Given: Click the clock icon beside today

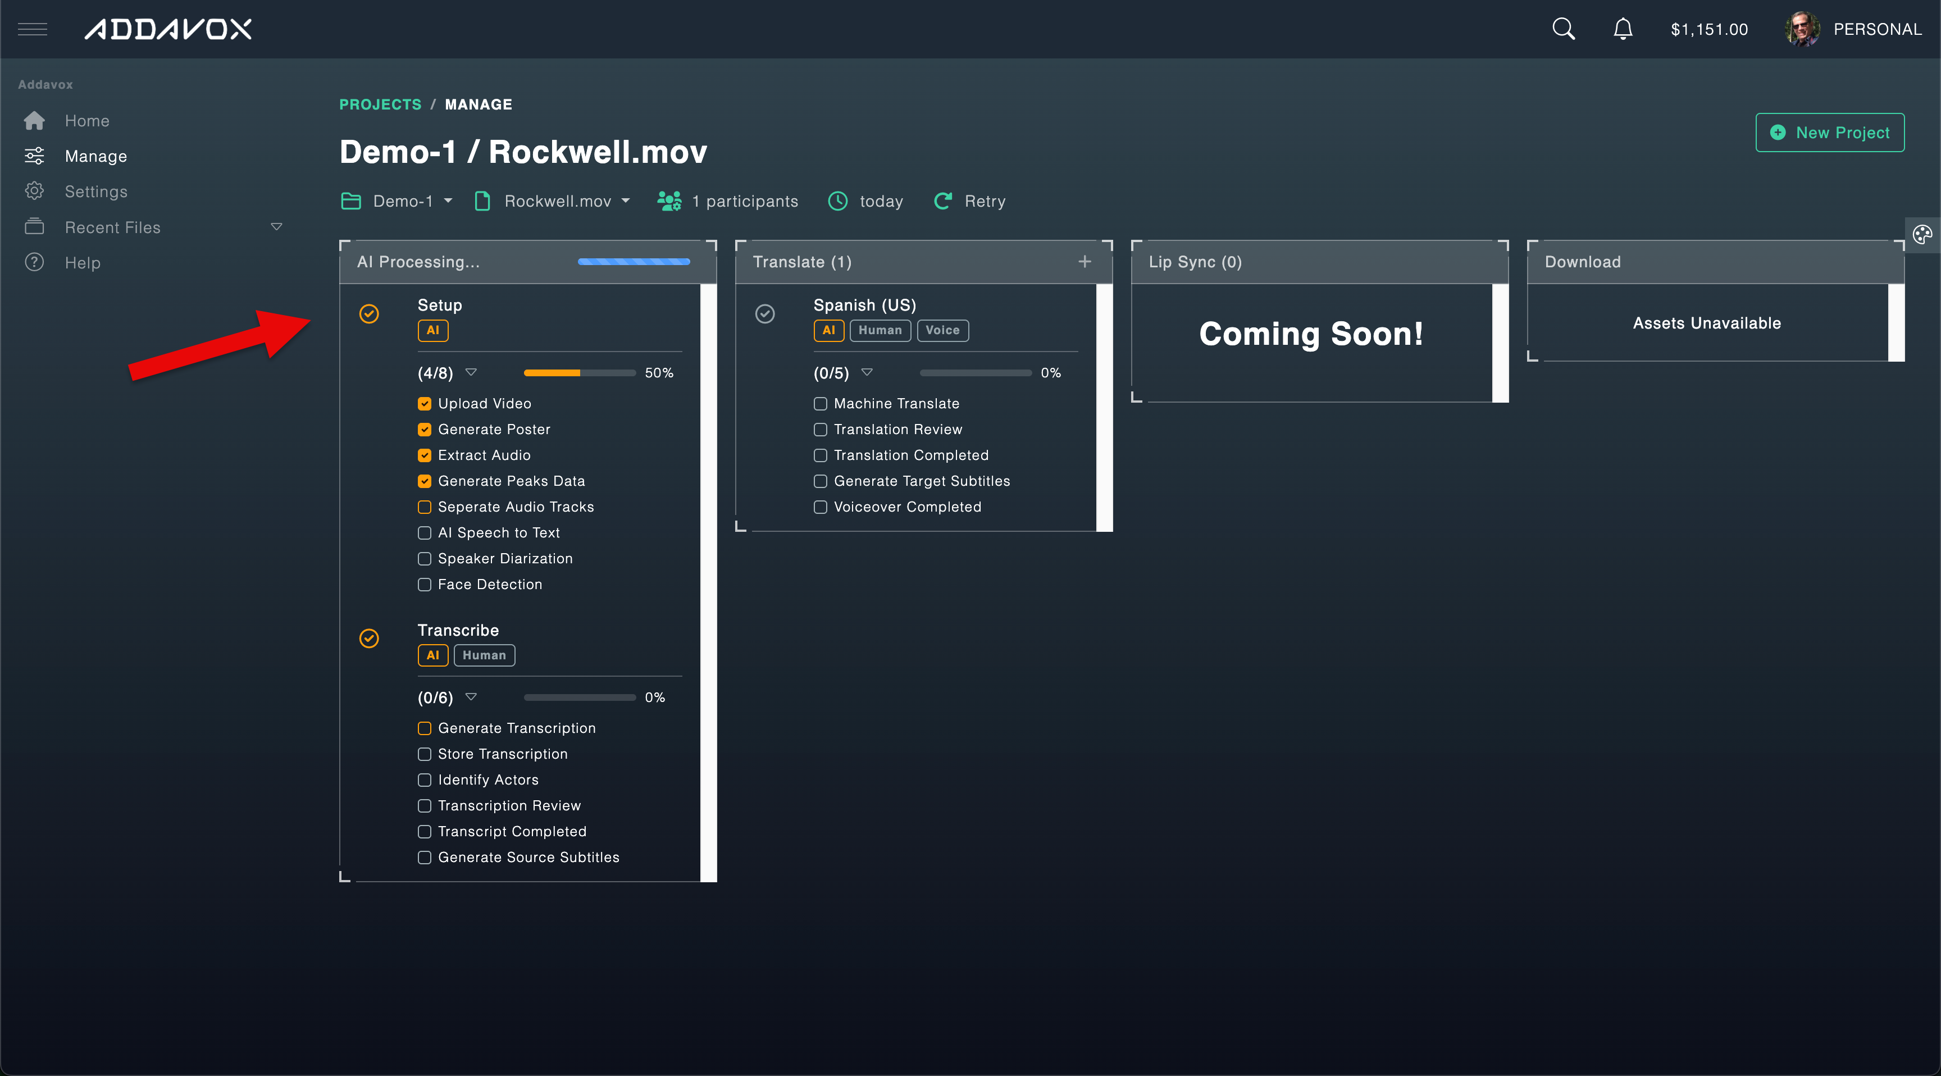Looking at the screenshot, I should [x=838, y=201].
